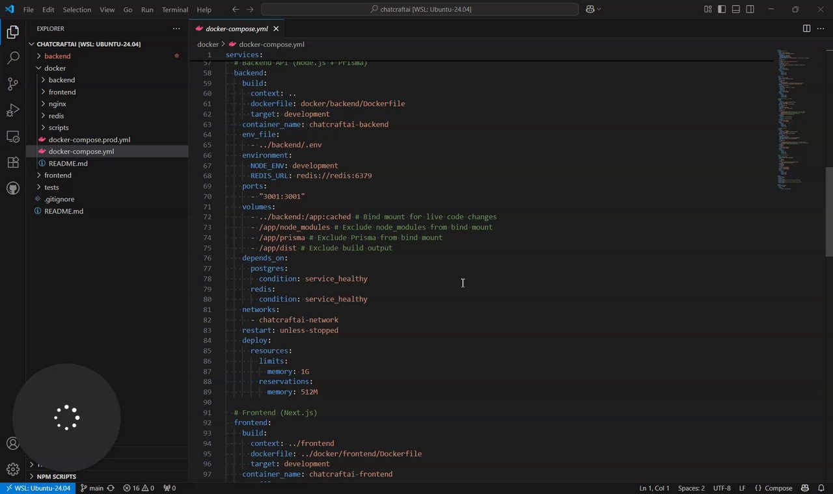
Task: Click the editor vertical scrollbar thumb
Action: pos(828,211)
